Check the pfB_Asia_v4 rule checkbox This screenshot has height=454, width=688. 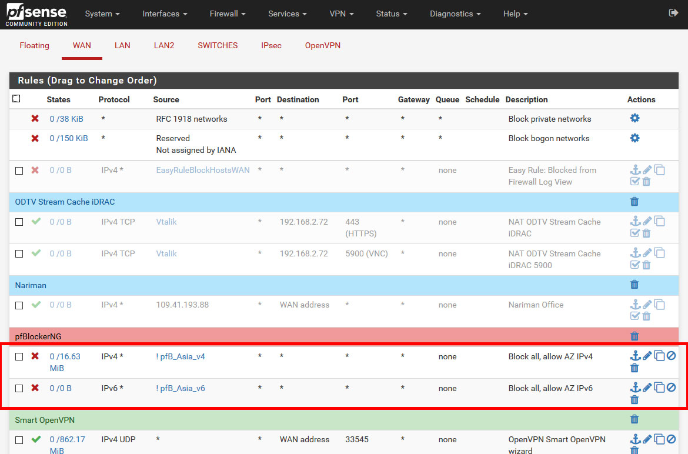(19, 356)
